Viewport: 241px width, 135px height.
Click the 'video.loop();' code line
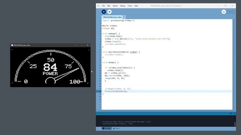[x=113, y=42]
